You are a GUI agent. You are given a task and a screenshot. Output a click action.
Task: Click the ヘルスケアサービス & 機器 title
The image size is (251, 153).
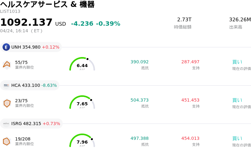pos(47,4)
